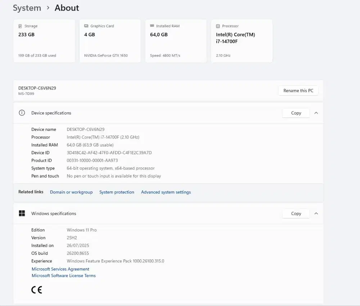This screenshot has height=306, width=360.
Task: Select the Processor value Intel(R) Core(TM) i7-14700F (2.10 GHz)
Action: coord(103,137)
